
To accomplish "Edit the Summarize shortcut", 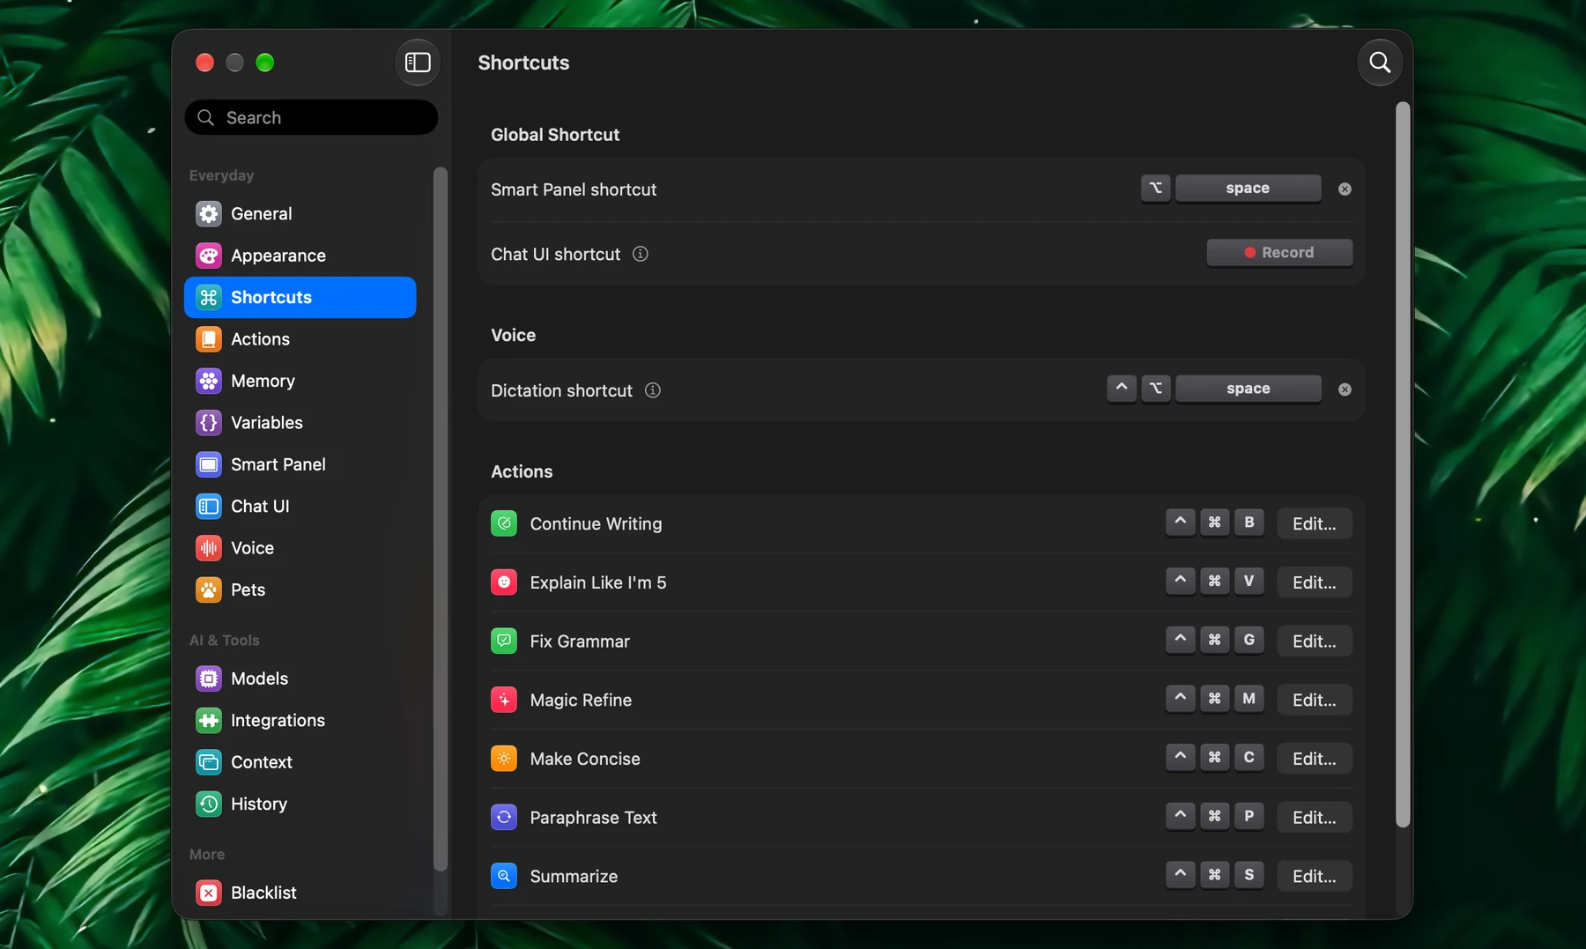I will tap(1314, 877).
